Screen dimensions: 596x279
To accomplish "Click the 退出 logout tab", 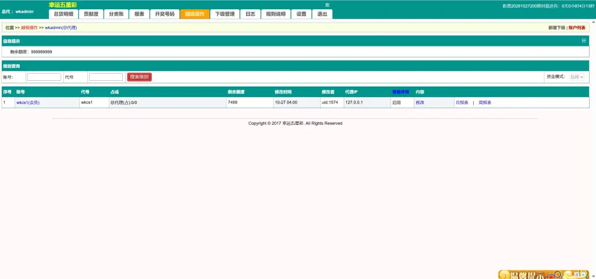I will pyautogui.click(x=322, y=14).
